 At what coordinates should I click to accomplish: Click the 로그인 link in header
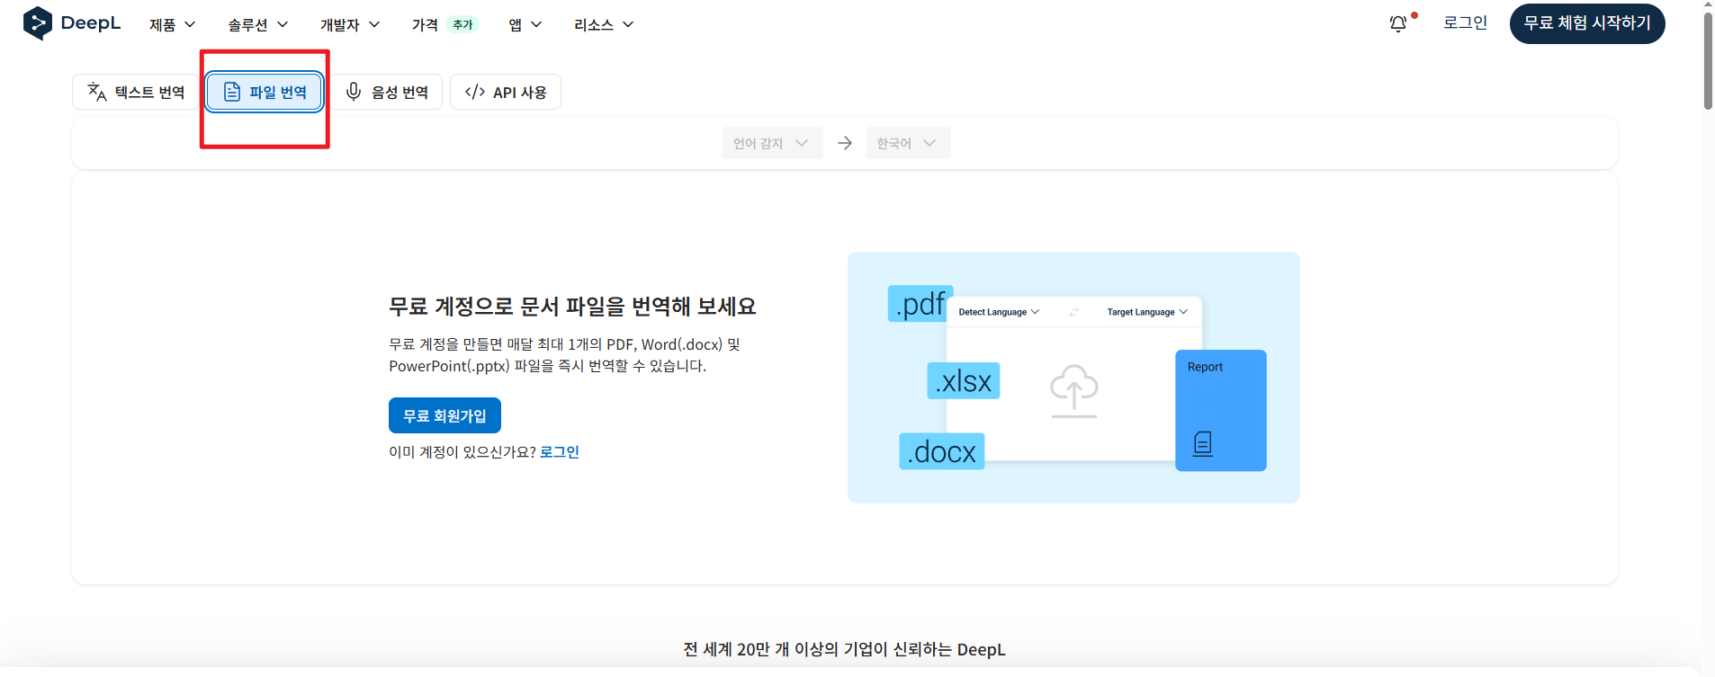tap(1465, 23)
